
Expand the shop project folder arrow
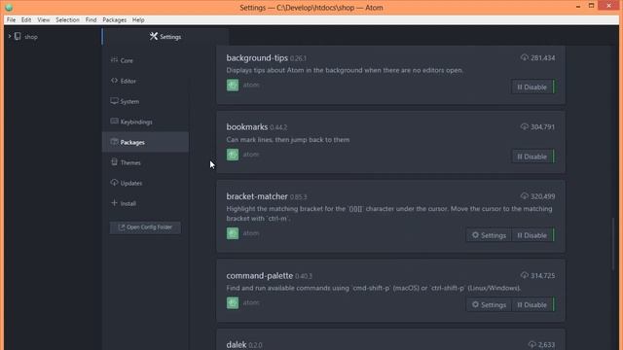[10, 37]
